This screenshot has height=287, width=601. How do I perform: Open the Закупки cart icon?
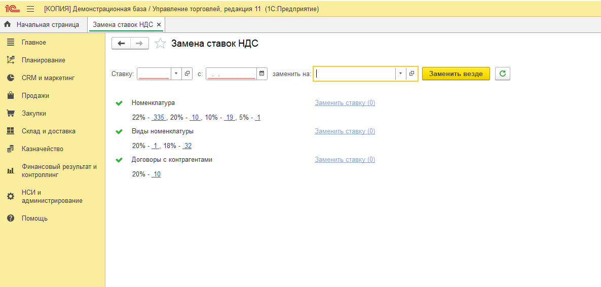(11, 113)
